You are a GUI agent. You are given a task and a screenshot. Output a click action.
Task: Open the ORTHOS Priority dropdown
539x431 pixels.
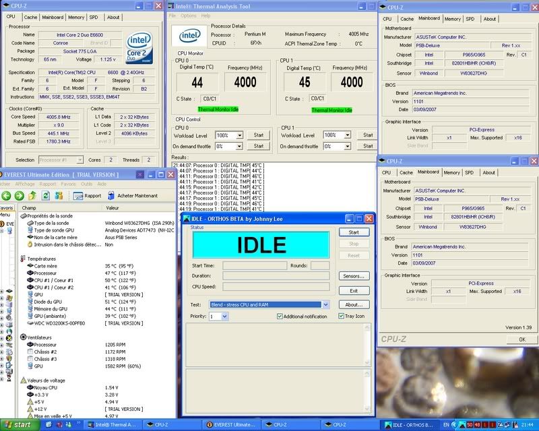coord(224,316)
